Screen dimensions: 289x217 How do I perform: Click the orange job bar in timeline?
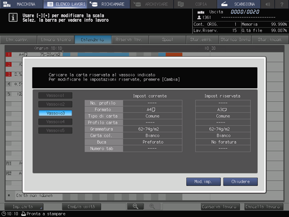[x=174, y=54]
